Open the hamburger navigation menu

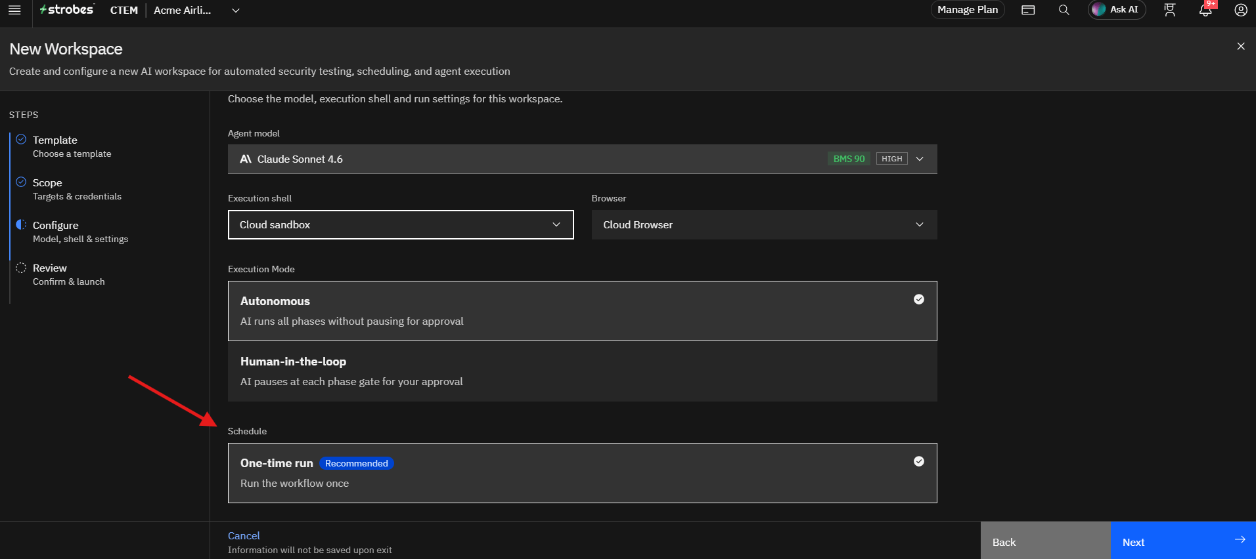pos(14,10)
